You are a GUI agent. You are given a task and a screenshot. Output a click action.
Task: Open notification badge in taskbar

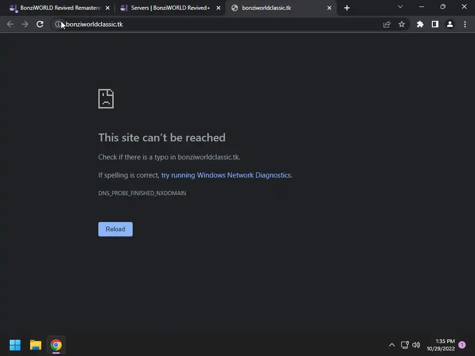click(462, 345)
